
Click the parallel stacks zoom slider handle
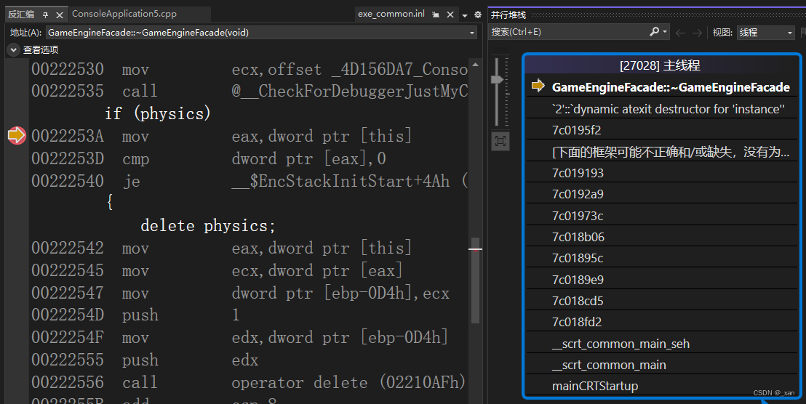point(497,80)
